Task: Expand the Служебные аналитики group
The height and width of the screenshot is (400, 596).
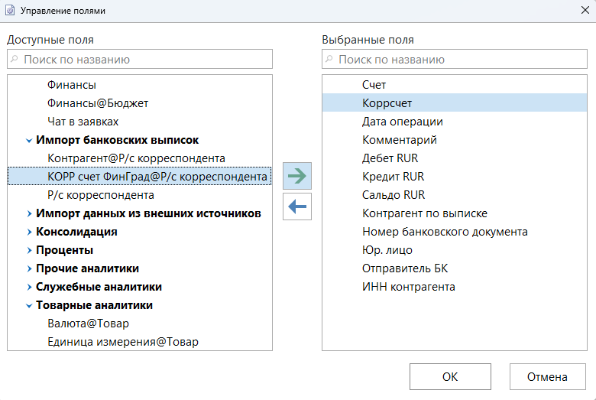Action: coord(28,288)
